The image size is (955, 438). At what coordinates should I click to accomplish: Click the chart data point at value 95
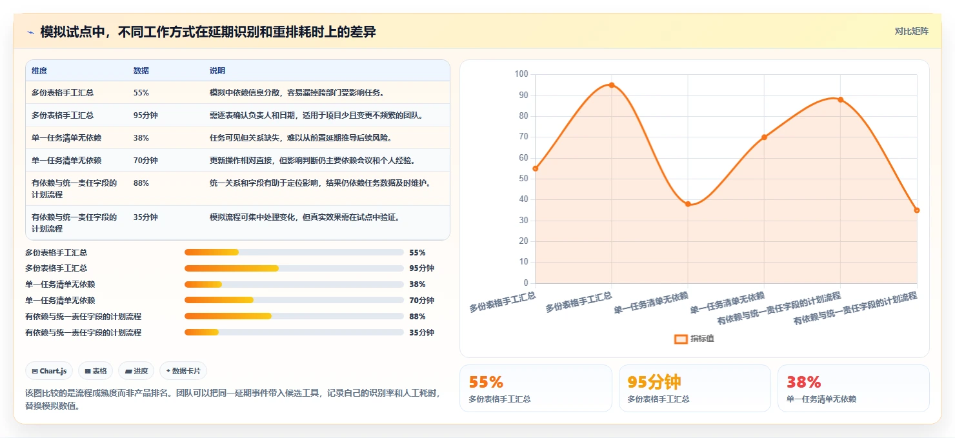point(612,85)
